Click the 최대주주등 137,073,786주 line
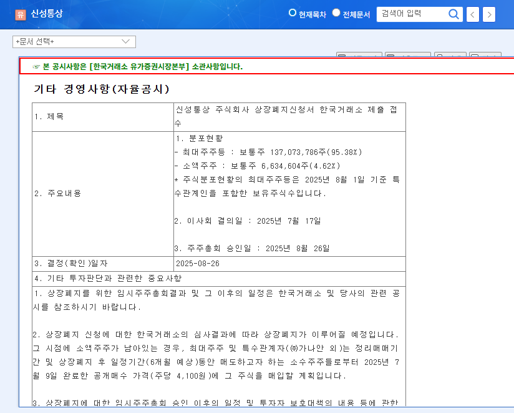This screenshot has width=514, height=413. [268, 152]
